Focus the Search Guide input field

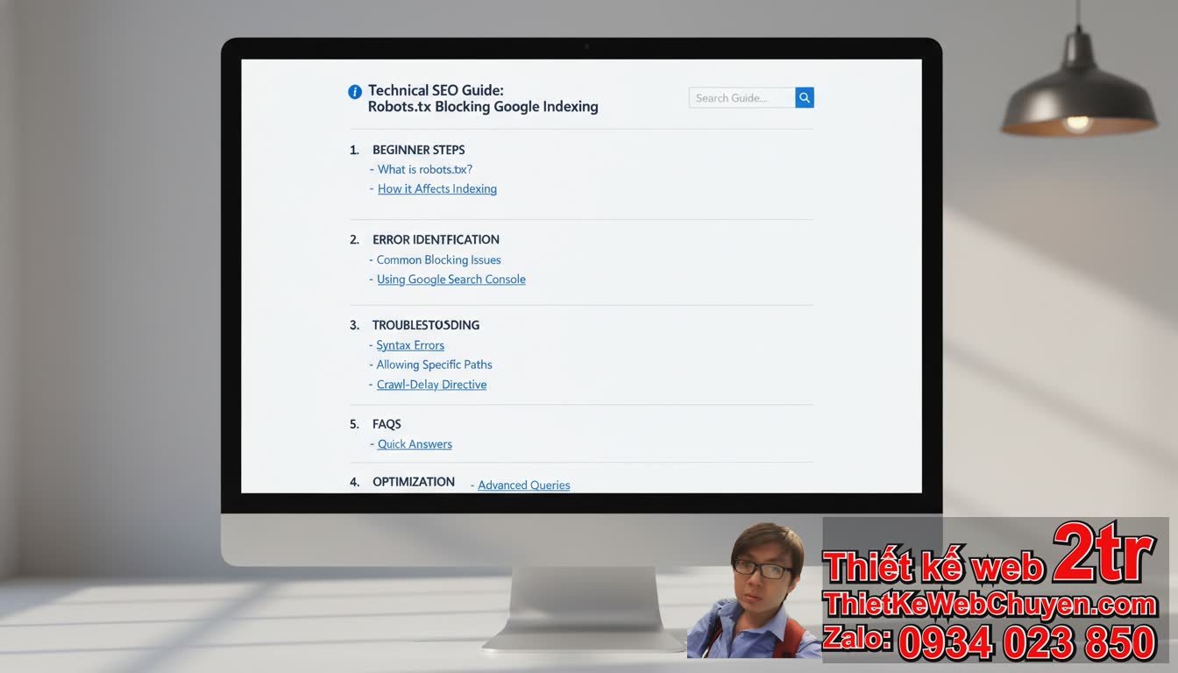tap(742, 98)
